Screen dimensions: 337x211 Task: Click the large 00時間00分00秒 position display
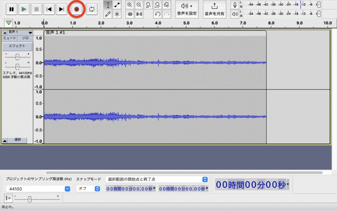click(x=251, y=185)
